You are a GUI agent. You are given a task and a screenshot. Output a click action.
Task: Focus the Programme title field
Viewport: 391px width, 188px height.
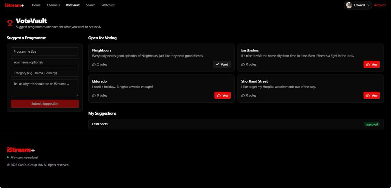[45, 51]
